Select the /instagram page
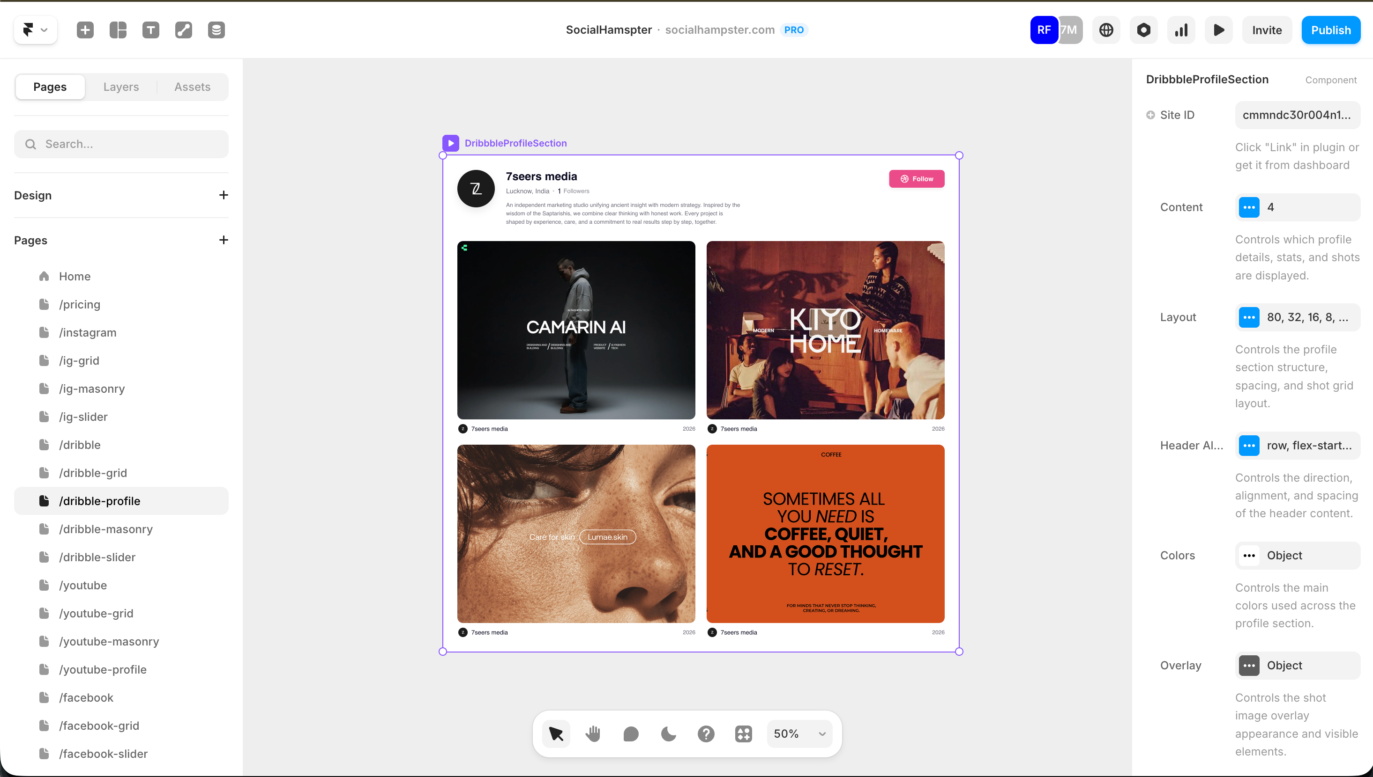Screen dimensions: 1373x777 pyautogui.click(x=121, y=332)
